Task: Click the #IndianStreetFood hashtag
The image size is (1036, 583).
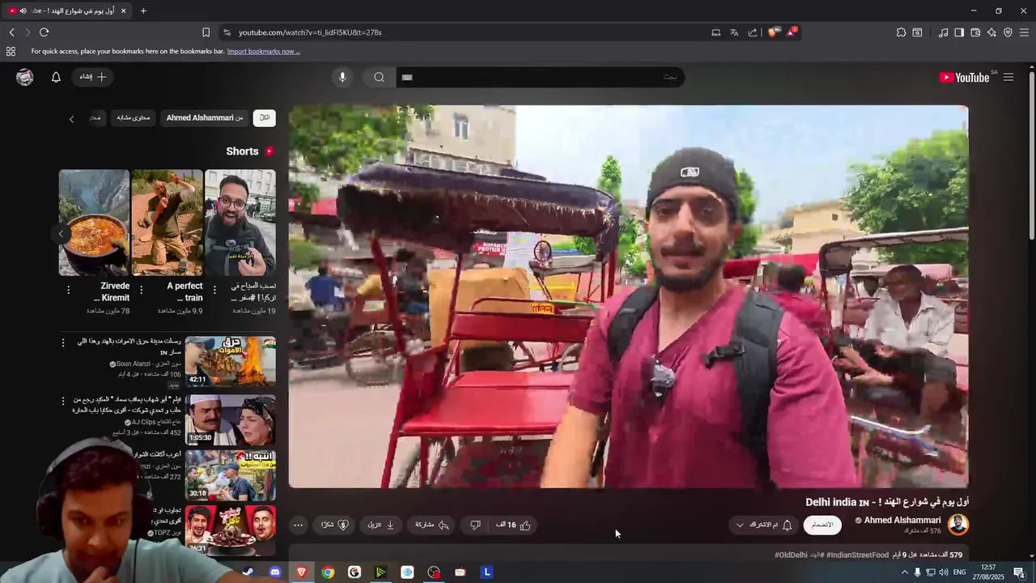Action: point(857,555)
